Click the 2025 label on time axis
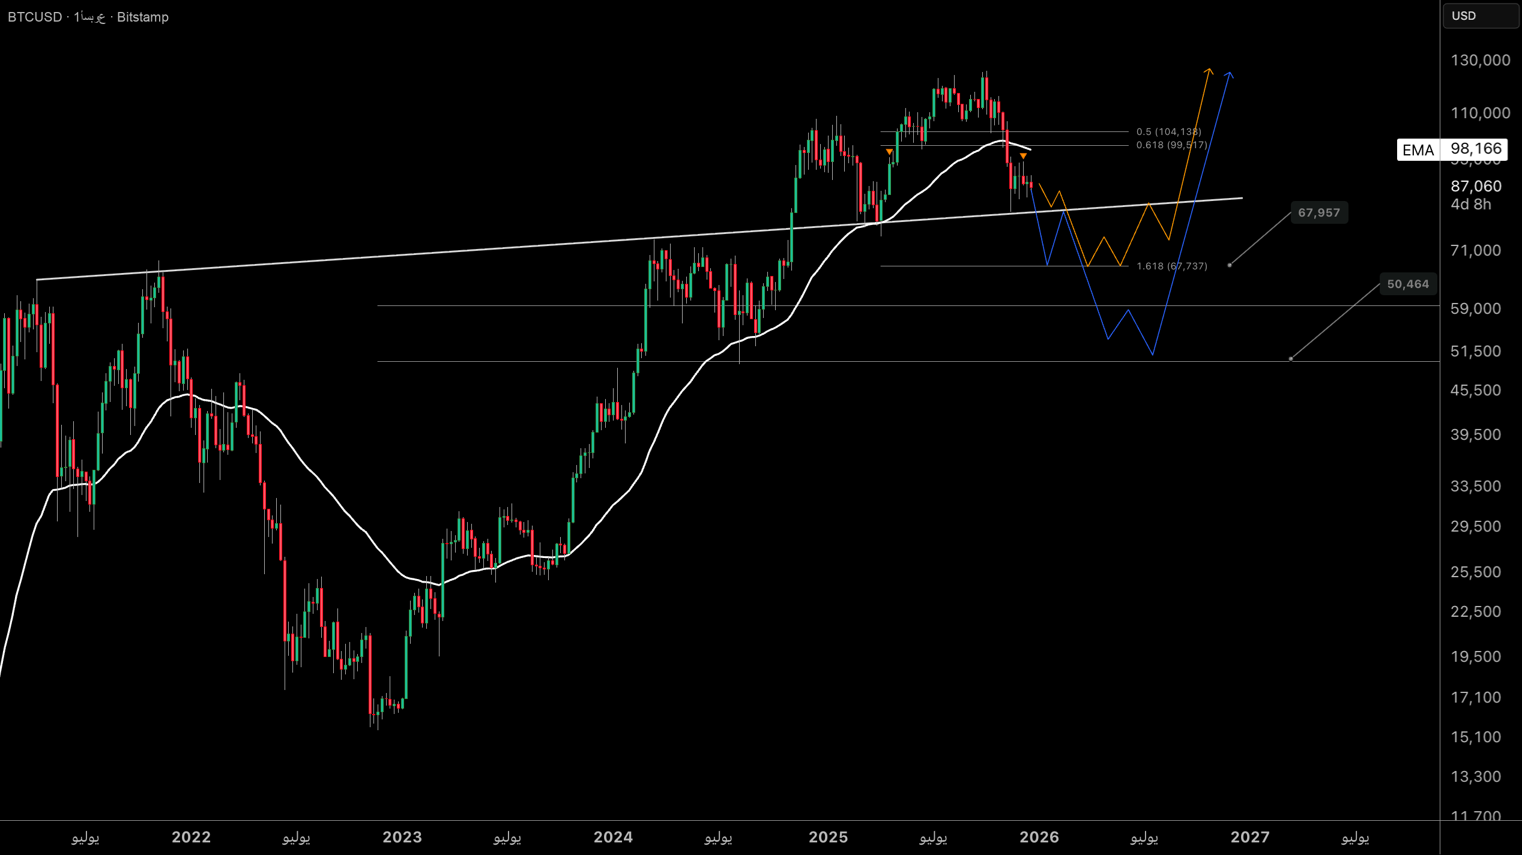 pyautogui.click(x=828, y=837)
